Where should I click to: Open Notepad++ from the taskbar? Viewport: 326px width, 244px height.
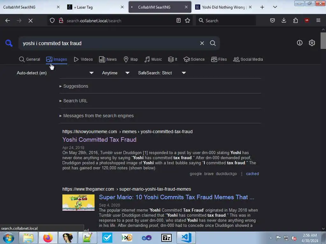coord(87,238)
